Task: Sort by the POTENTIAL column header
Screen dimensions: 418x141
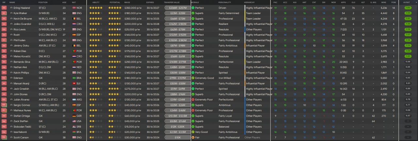Action: coord(115,2)
